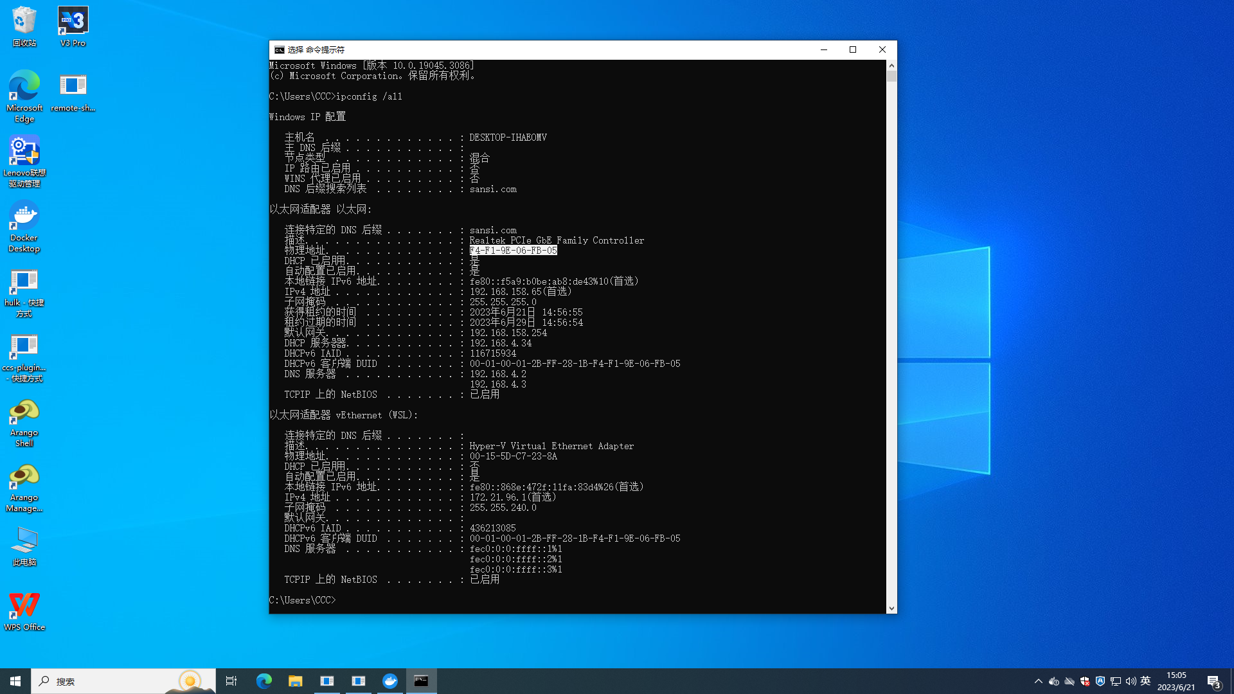
Task: Switch to the Docker Desktop taskbar app
Action: (390, 681)
